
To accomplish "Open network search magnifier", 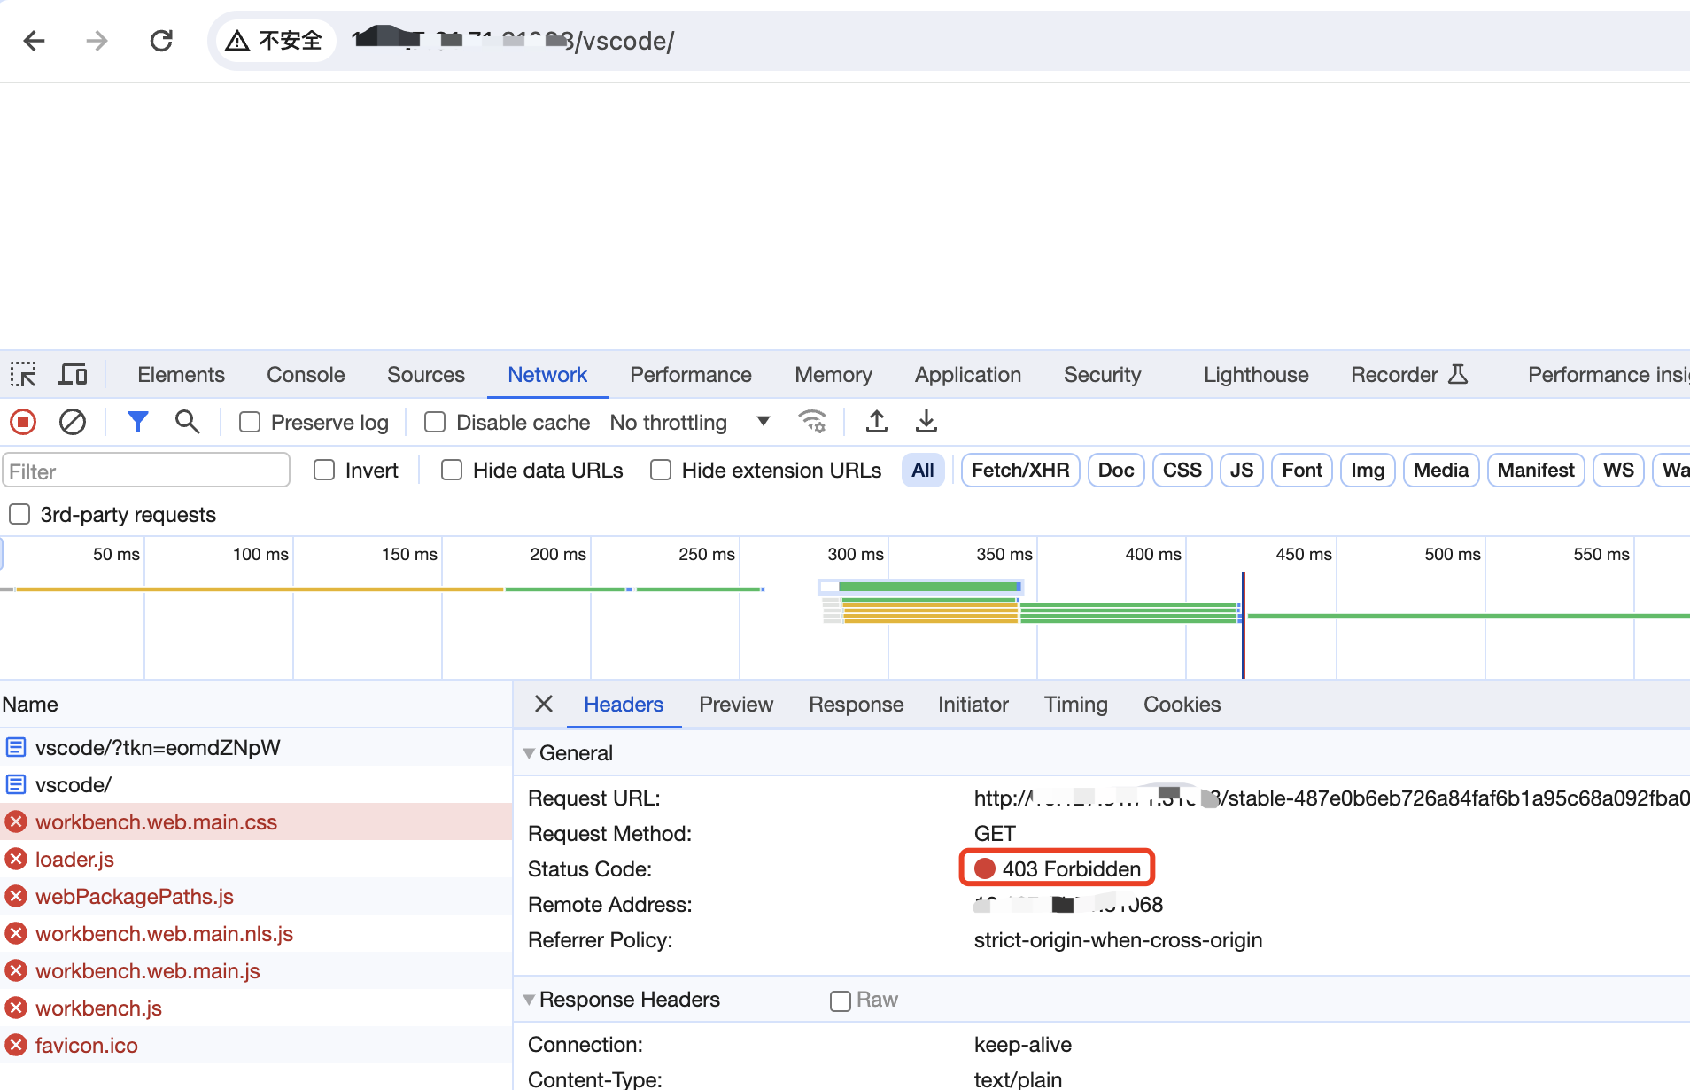I will [x=187, y=422].
